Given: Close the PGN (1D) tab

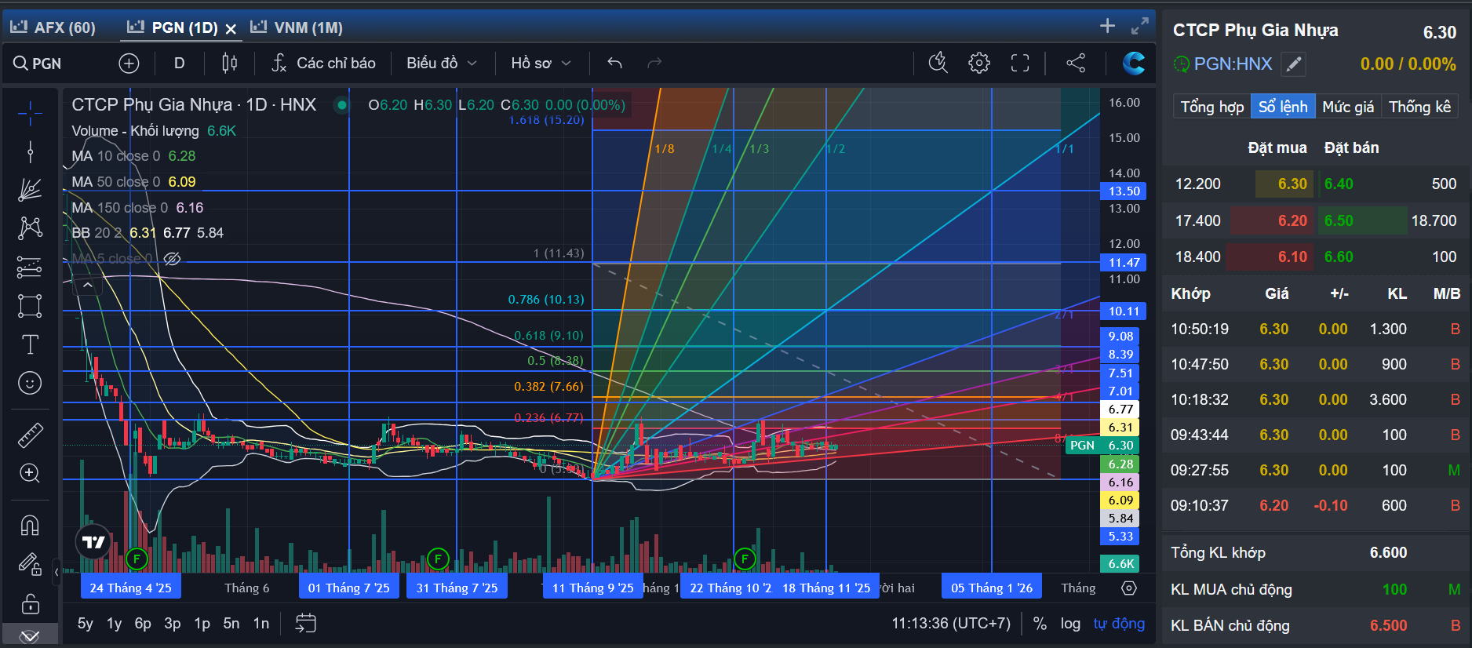Looking at the screenshot, I should point(231,29).
